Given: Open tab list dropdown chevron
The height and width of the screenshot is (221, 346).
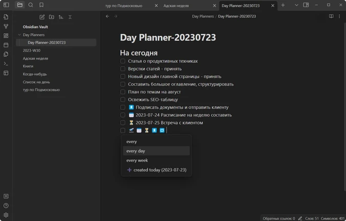Looking at the screenshot, I should click(x=296, y=5).
